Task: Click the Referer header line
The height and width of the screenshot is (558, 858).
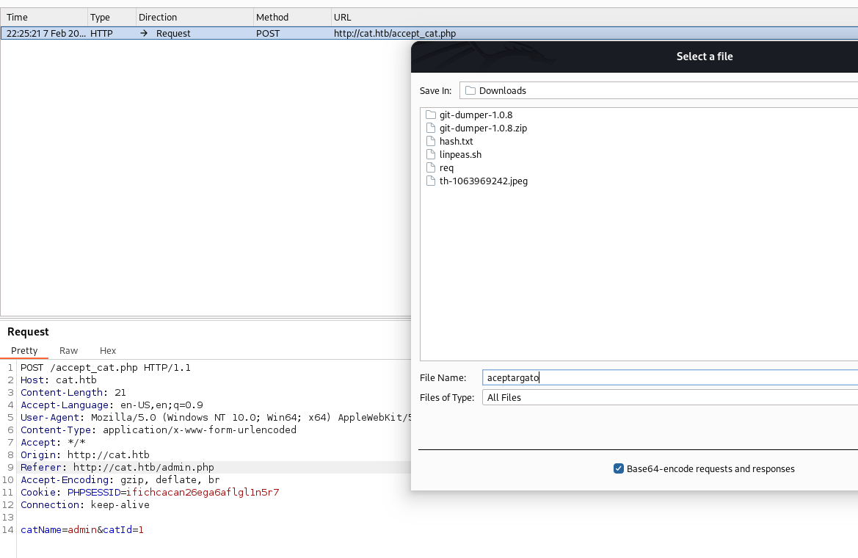Action: 117,467
